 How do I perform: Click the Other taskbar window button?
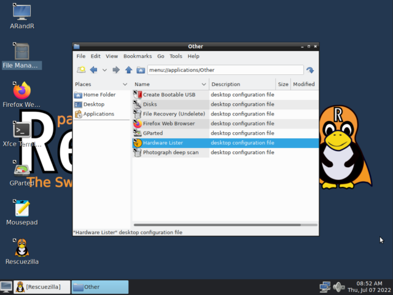[100, 287]
